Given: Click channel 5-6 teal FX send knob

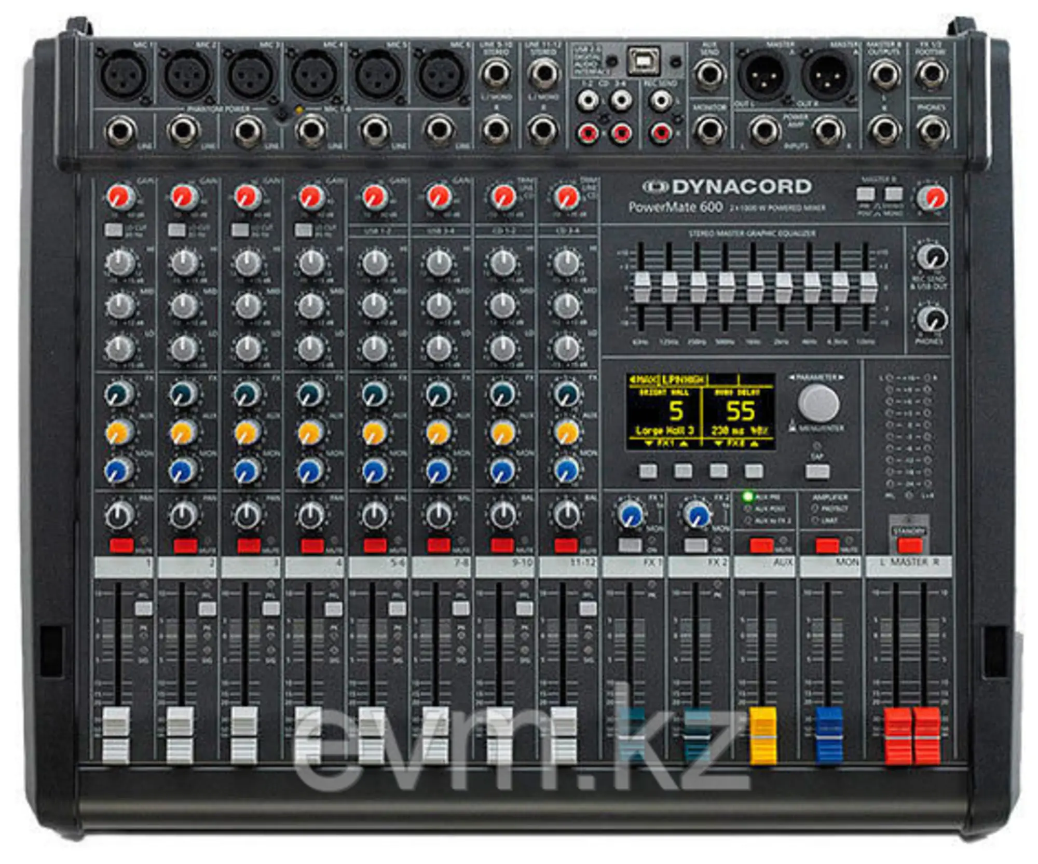Looking at the screenshot, I should [x=374, y=394].
